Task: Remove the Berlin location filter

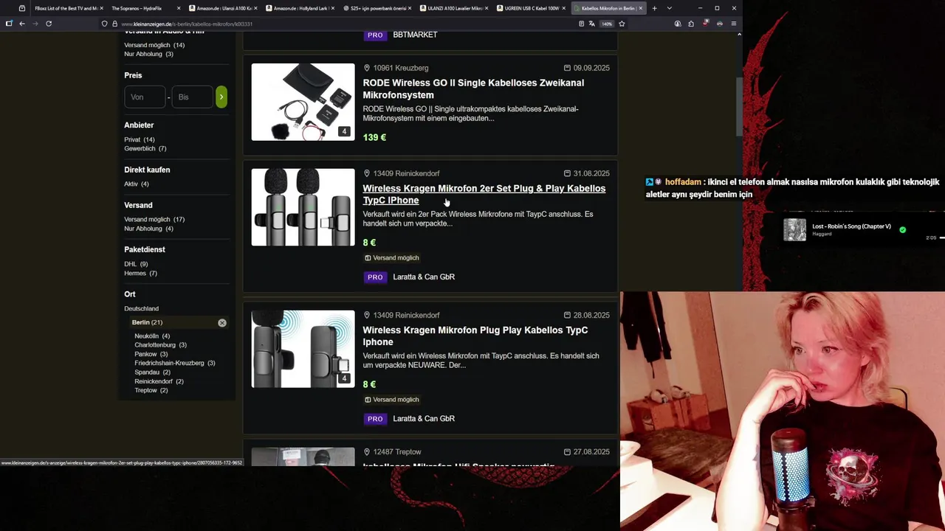Action: click(x=222, y=323)
